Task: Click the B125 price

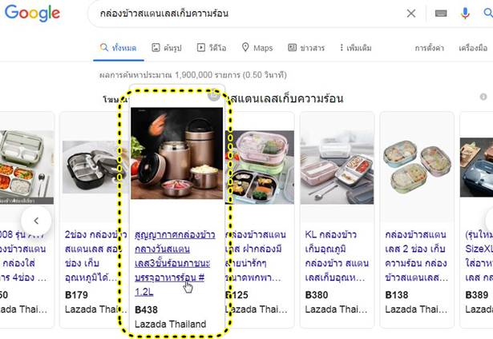Action: (x=237, y=295)
